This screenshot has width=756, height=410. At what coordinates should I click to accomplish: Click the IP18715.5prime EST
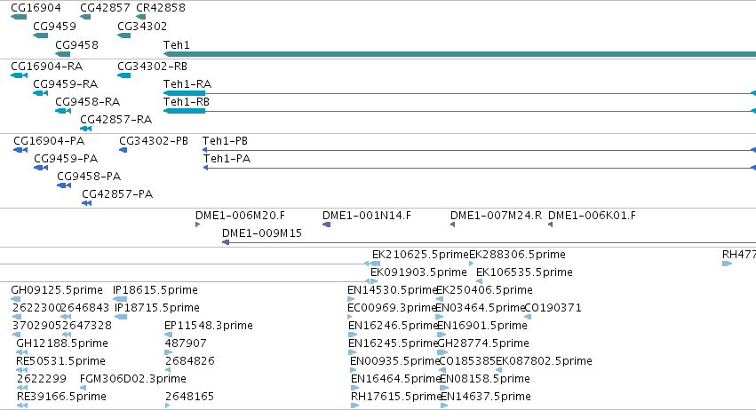121,317
